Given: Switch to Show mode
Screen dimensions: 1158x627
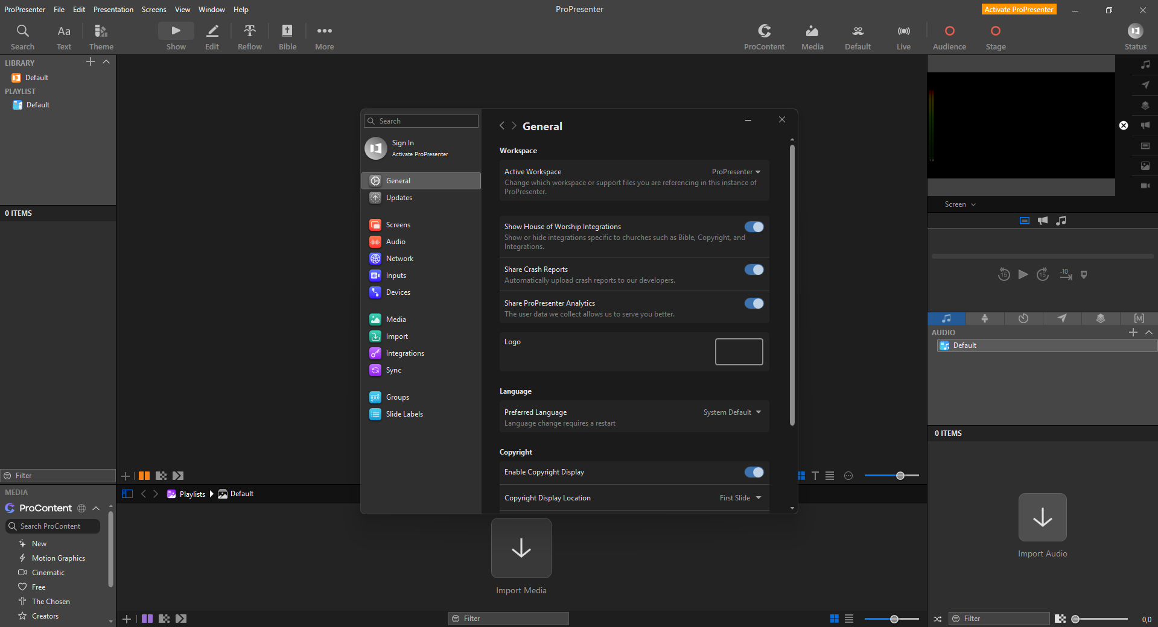Looking at the screenshot, I should pyautogui.click(x=176, y=37).
